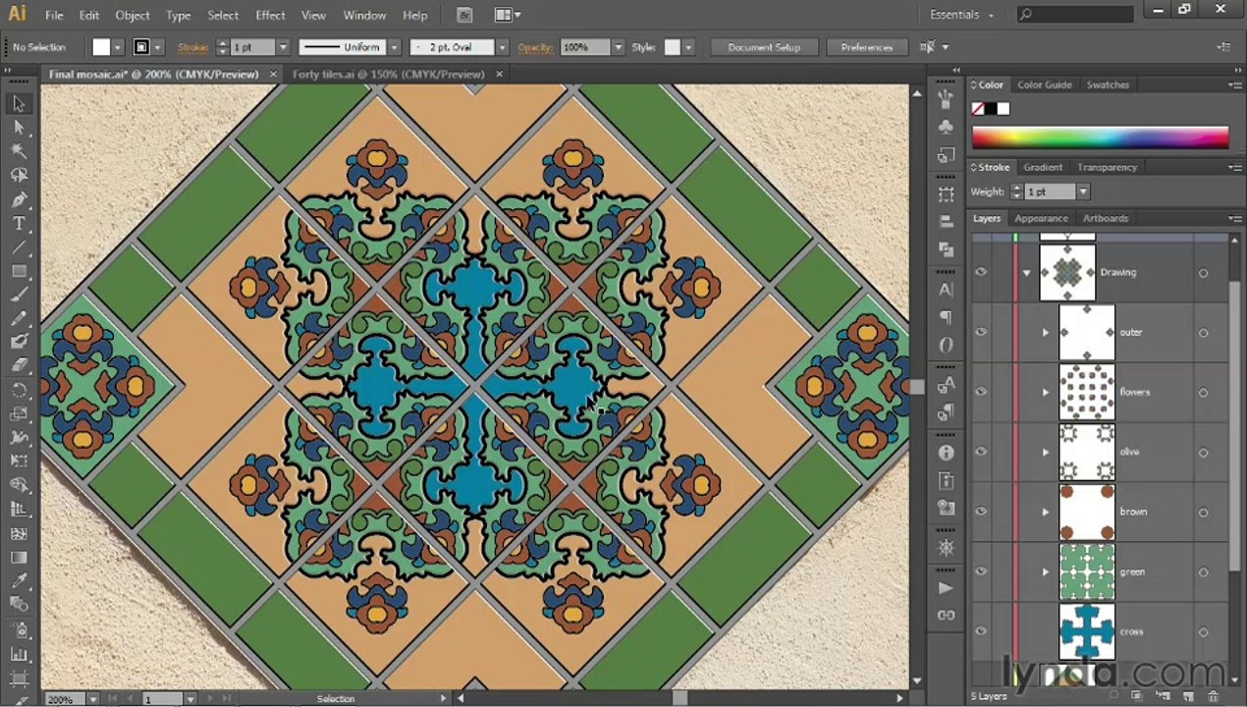Expand the brown sublayer
1247x707 pixels.
[x=1046, y=513]
